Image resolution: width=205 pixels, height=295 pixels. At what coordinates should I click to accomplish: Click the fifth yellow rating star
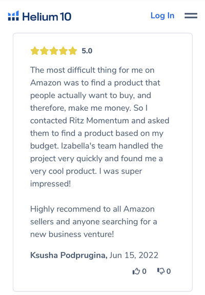73,51
